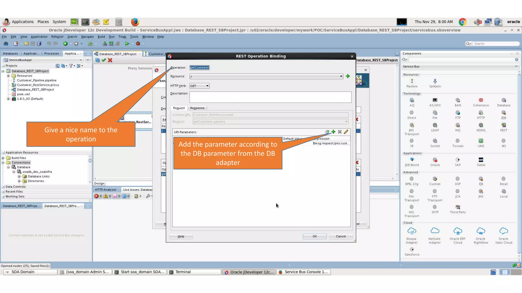
Task: Open the Applications system menu
Action: (x=22, y=22)
